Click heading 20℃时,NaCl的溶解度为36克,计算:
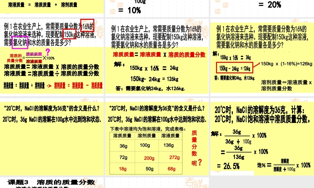The width and height of the screenshot is (314, 188). [260, 110]
